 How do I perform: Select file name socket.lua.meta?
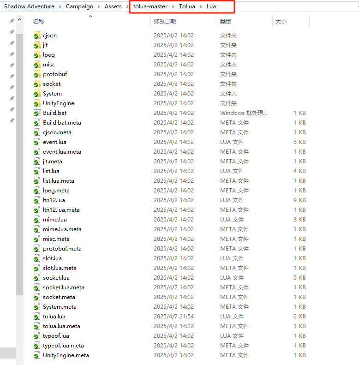coord(64,287)
